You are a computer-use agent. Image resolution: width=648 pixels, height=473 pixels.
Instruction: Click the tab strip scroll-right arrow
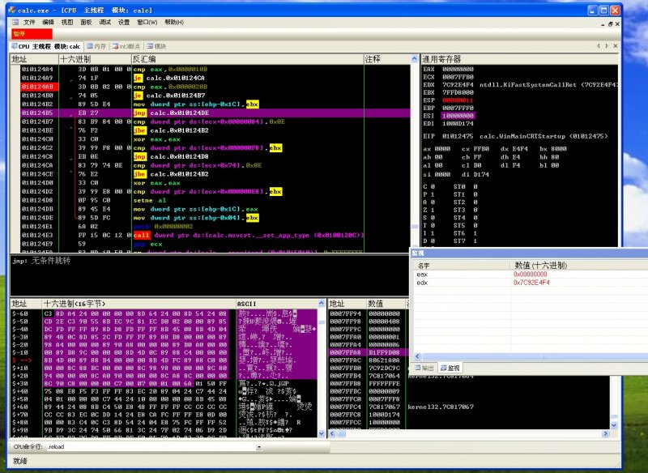tap(607, 46)
